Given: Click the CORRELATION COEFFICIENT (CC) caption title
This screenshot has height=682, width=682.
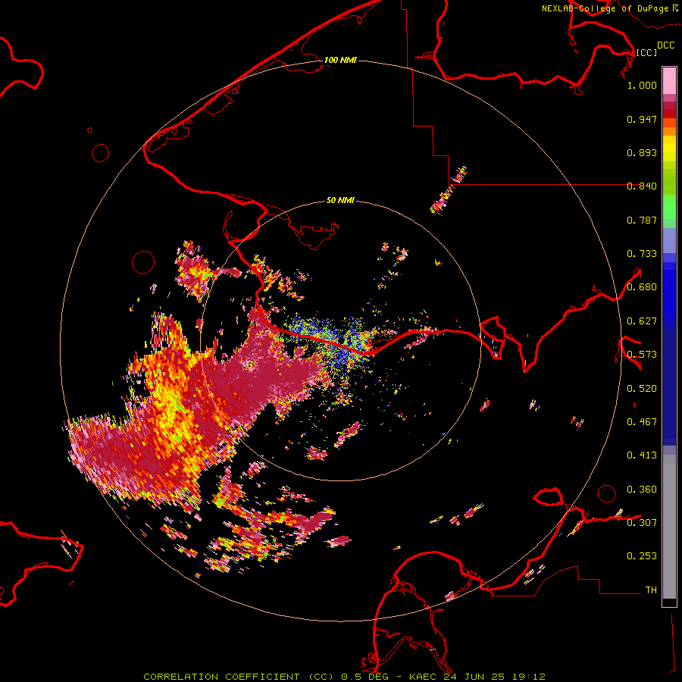Looking at the screenshot, I should [239, 677].
